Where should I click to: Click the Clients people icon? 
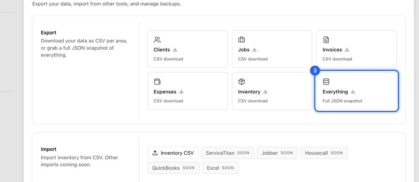(x=157, y=40)
